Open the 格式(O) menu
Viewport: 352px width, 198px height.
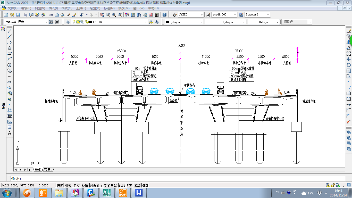pyautogui.click(x=67, y=8)
